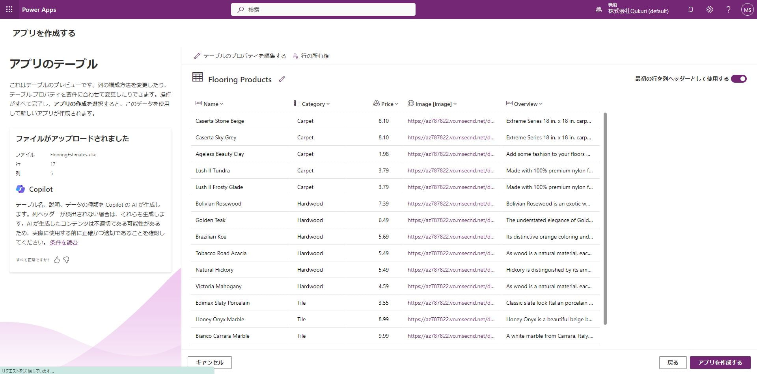Click the notifications bell icon
The width and height of the screenshot is (757, 374).
690,9
